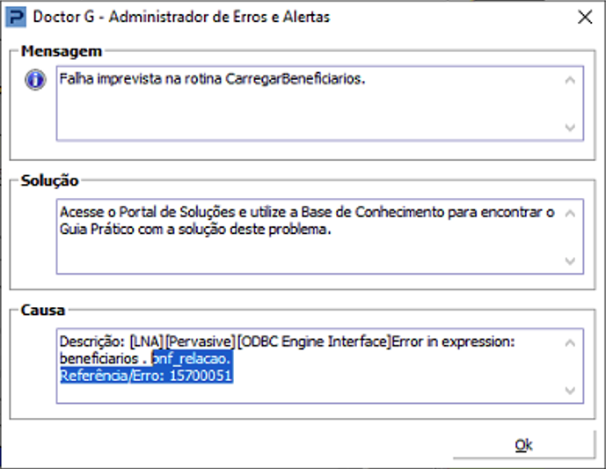
Task: Click the up arrow of Solução scrollbar
Action: click(x=570, y=214)
